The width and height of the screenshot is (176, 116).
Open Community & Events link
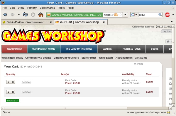pos(38,58)
